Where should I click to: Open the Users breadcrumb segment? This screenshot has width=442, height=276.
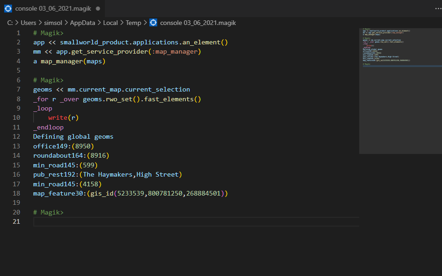click(x=29, y=23)
